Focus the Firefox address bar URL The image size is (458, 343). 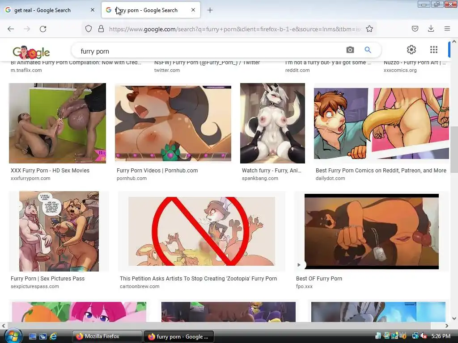235,29
